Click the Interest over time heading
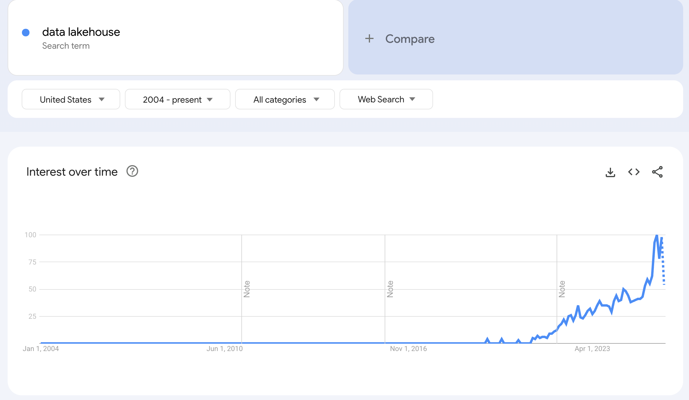The height and width of the screenshot is (400, 689). click(72, 172)
